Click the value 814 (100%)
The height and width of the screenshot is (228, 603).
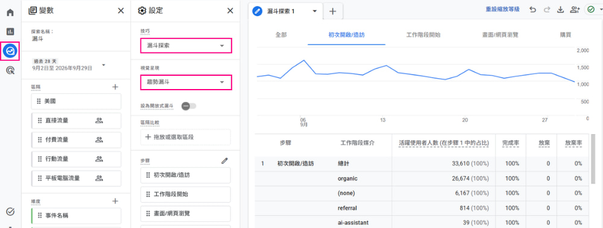[474, 208]
